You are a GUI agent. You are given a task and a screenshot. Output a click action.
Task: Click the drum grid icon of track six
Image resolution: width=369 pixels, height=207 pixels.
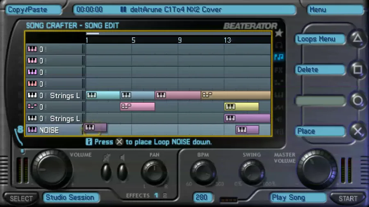(x=32, y=106)
